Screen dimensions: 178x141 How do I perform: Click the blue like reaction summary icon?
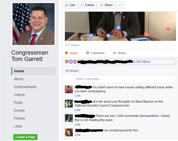click(x=71, y=62)
